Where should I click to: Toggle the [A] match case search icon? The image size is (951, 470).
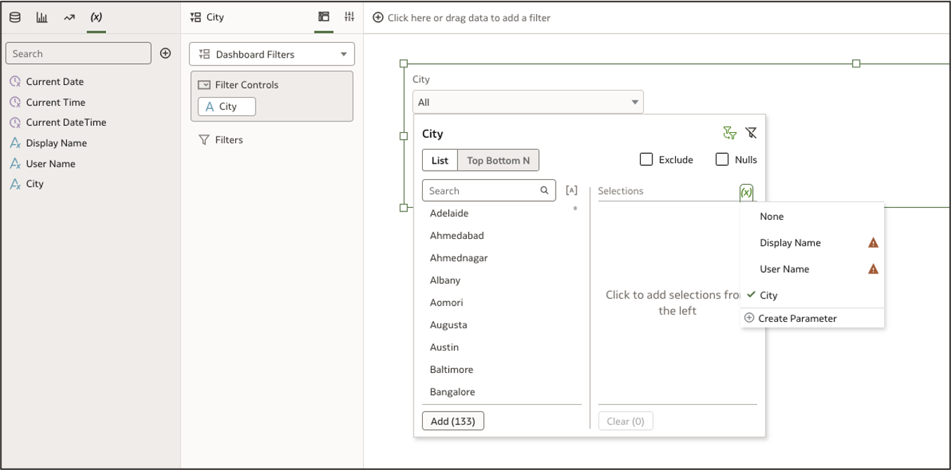pos(572,189)
